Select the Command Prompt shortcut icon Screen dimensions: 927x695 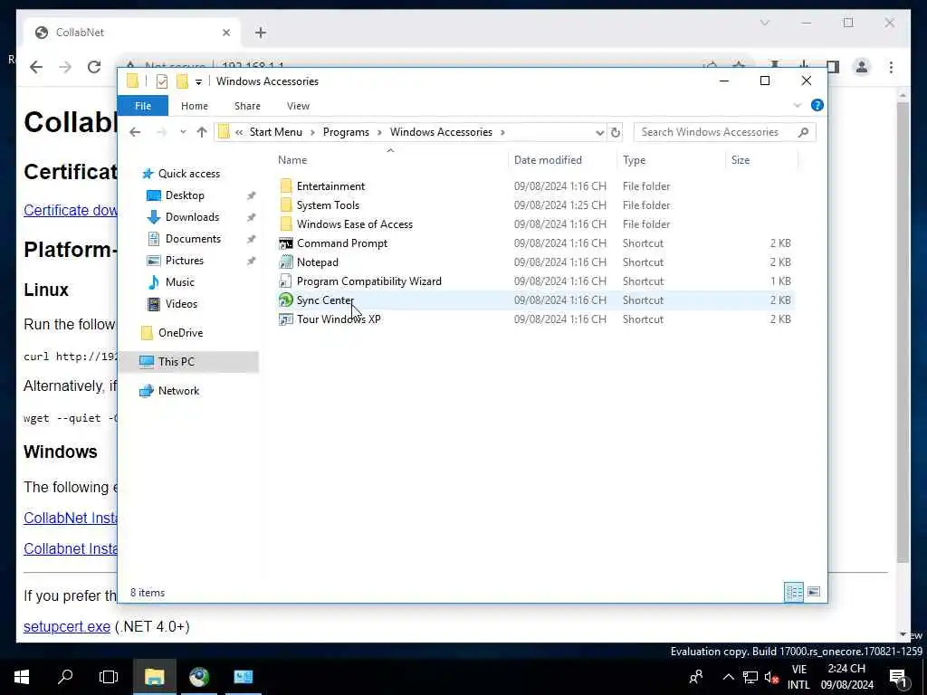pyautogui.click(x=285, y=243)
